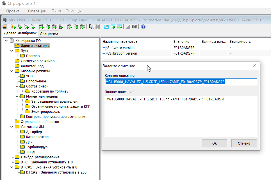
Task: Click the add folder toolbar icon
Action: [13, 27]
